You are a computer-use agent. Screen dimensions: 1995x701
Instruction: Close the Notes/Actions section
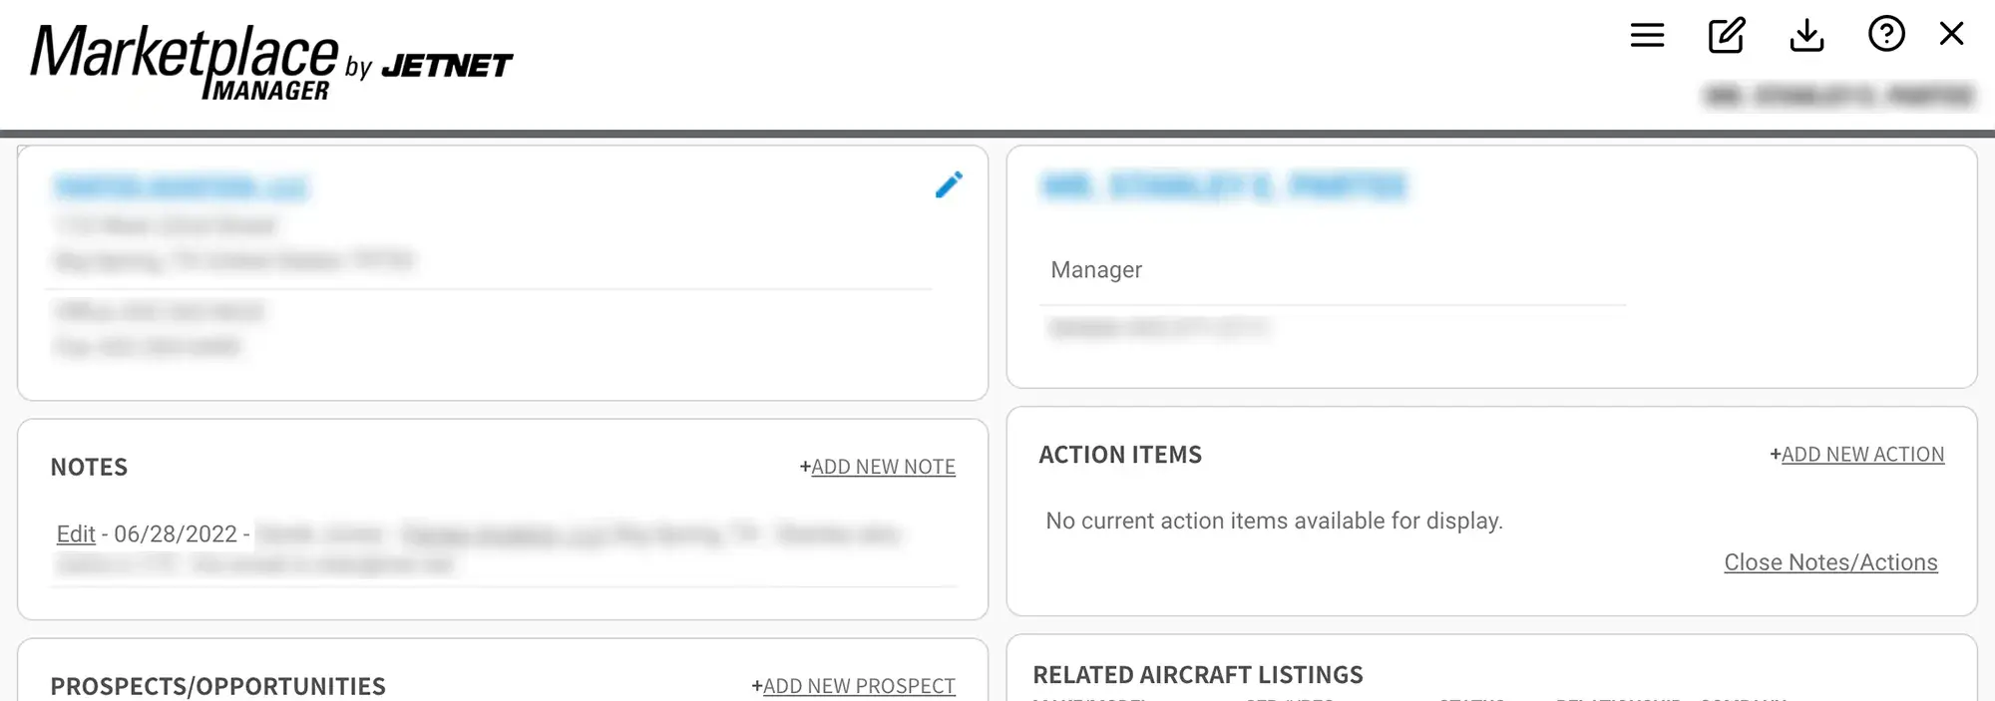[x=1830, y=562]
